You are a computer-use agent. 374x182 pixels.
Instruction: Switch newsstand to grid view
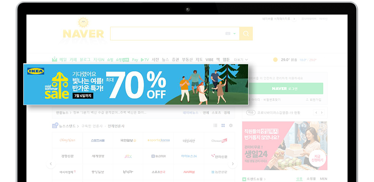point(223,126)
